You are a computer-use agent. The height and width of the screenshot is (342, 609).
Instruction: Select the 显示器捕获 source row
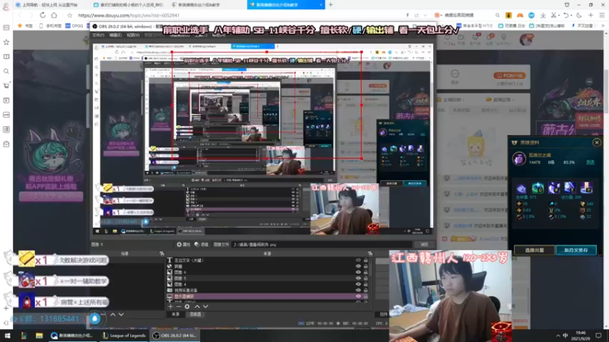pos(267,296)
